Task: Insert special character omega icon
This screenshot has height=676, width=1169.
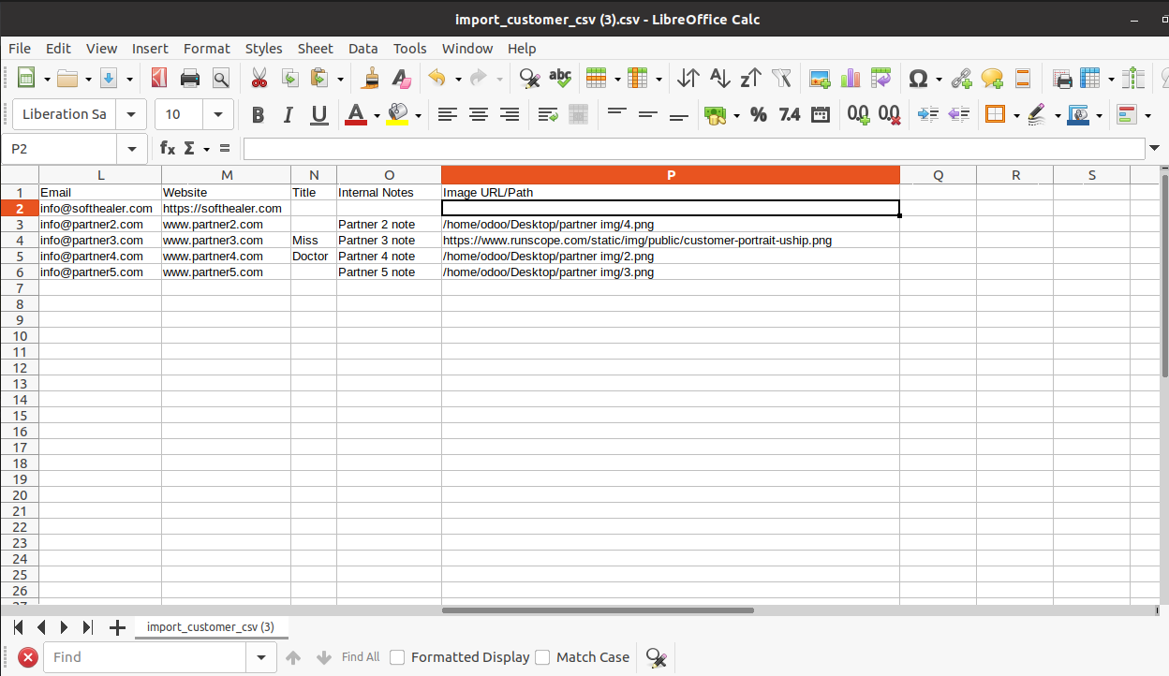Action: pyautogui.click(x=918, y=79)
